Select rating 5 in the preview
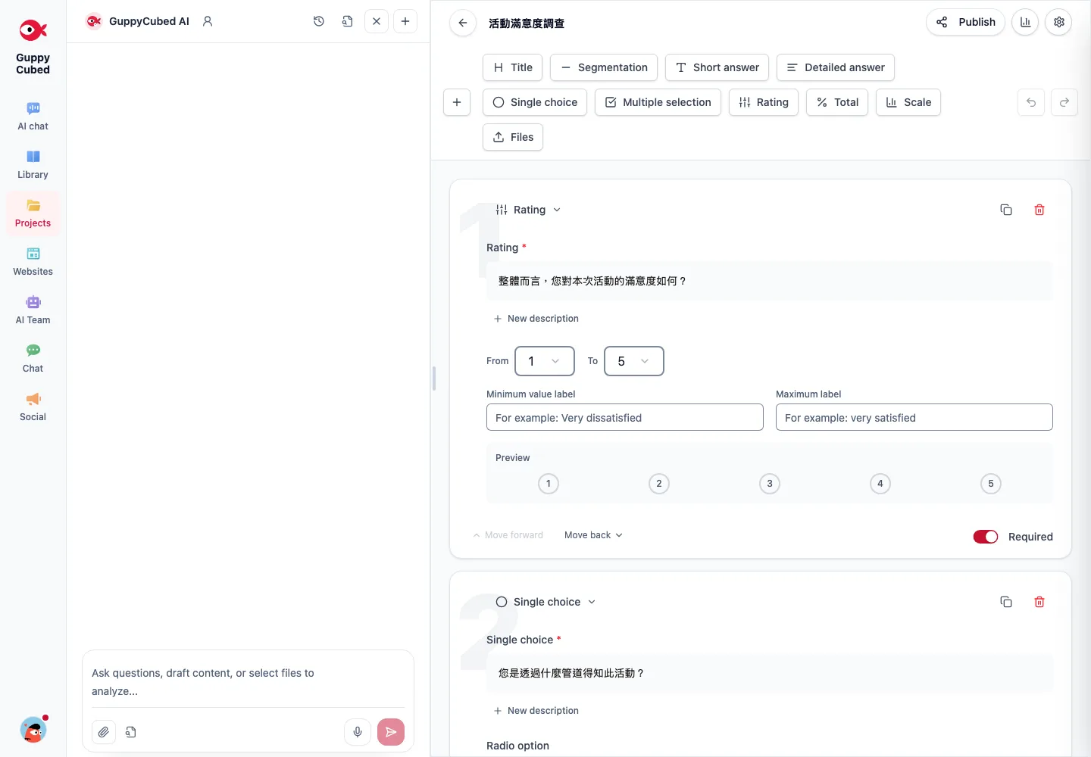 pos(991,484)
